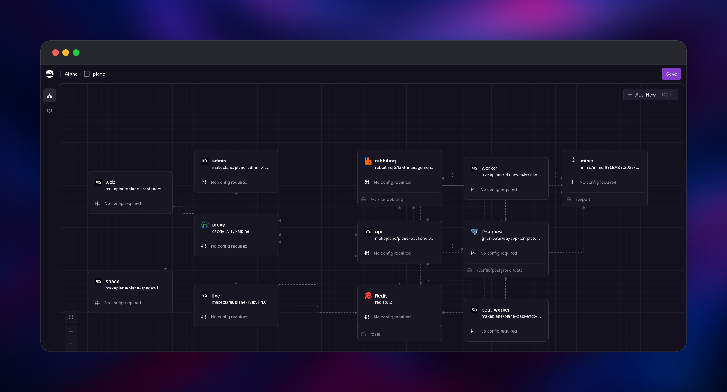Viewport: 727px width, 392px height.
Task: Select the api service name
Action: [x=378, y=232]
